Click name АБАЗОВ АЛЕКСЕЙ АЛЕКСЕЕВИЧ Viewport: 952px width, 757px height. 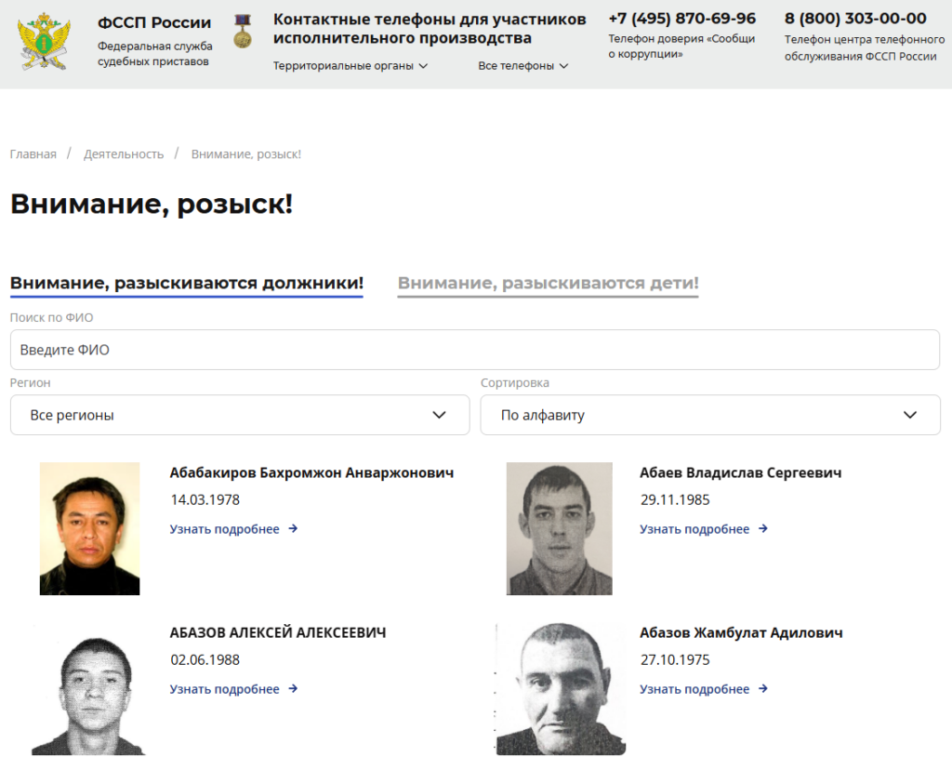(277, 632)
